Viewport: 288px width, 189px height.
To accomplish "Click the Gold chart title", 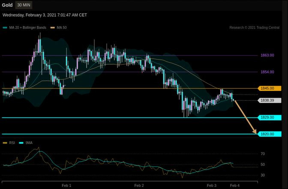I will pos(7,5).
